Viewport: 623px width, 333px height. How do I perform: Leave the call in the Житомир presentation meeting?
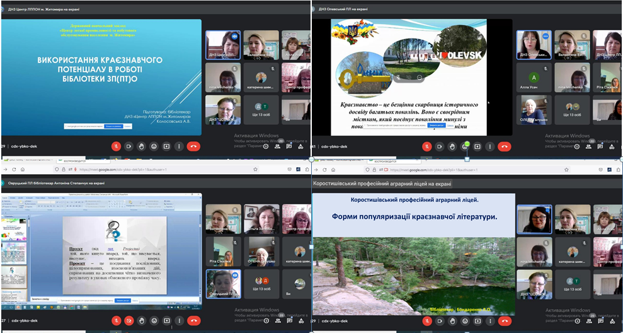[193, 146]
